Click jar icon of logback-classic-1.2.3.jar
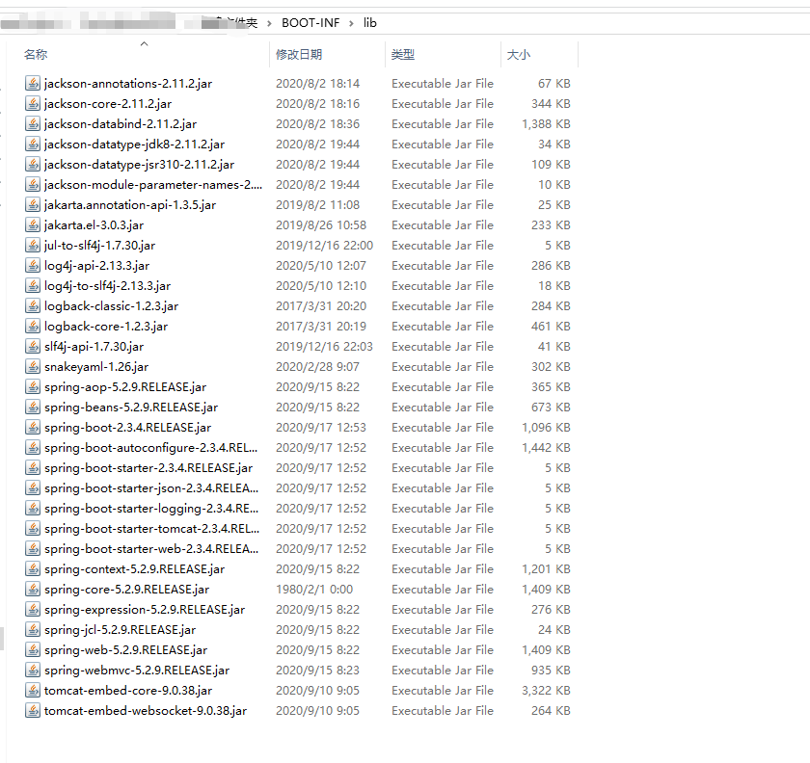The height and width of the screenshot is (763, 810). pyautogui.click(x=33, y=305)
